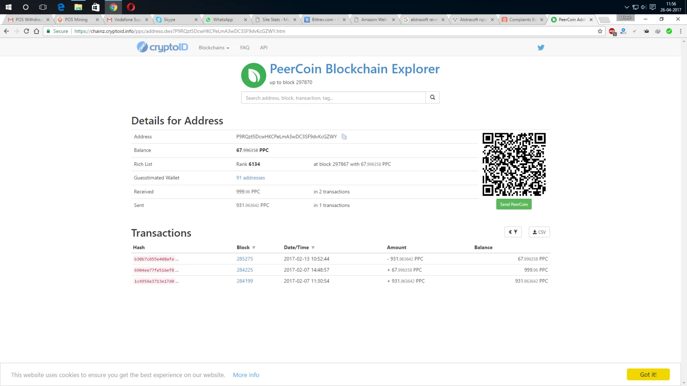Click the address bar URL
Viewport: 687px width, 386px height.
180,31
